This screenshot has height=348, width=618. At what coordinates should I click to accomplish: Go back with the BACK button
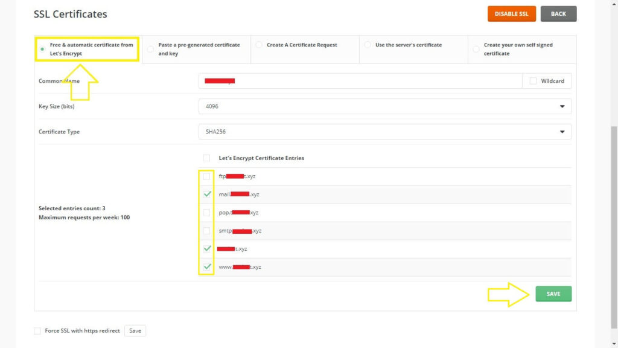pos(558,14)
